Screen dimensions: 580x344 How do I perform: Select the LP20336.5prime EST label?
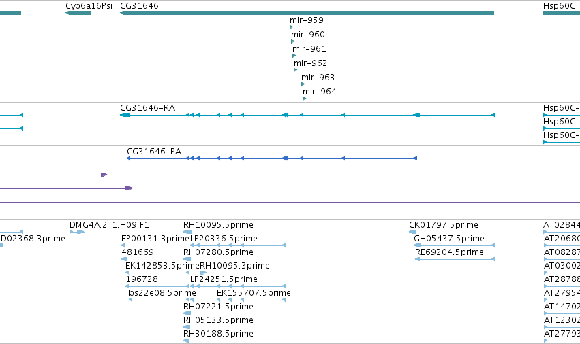pos(224,239)
